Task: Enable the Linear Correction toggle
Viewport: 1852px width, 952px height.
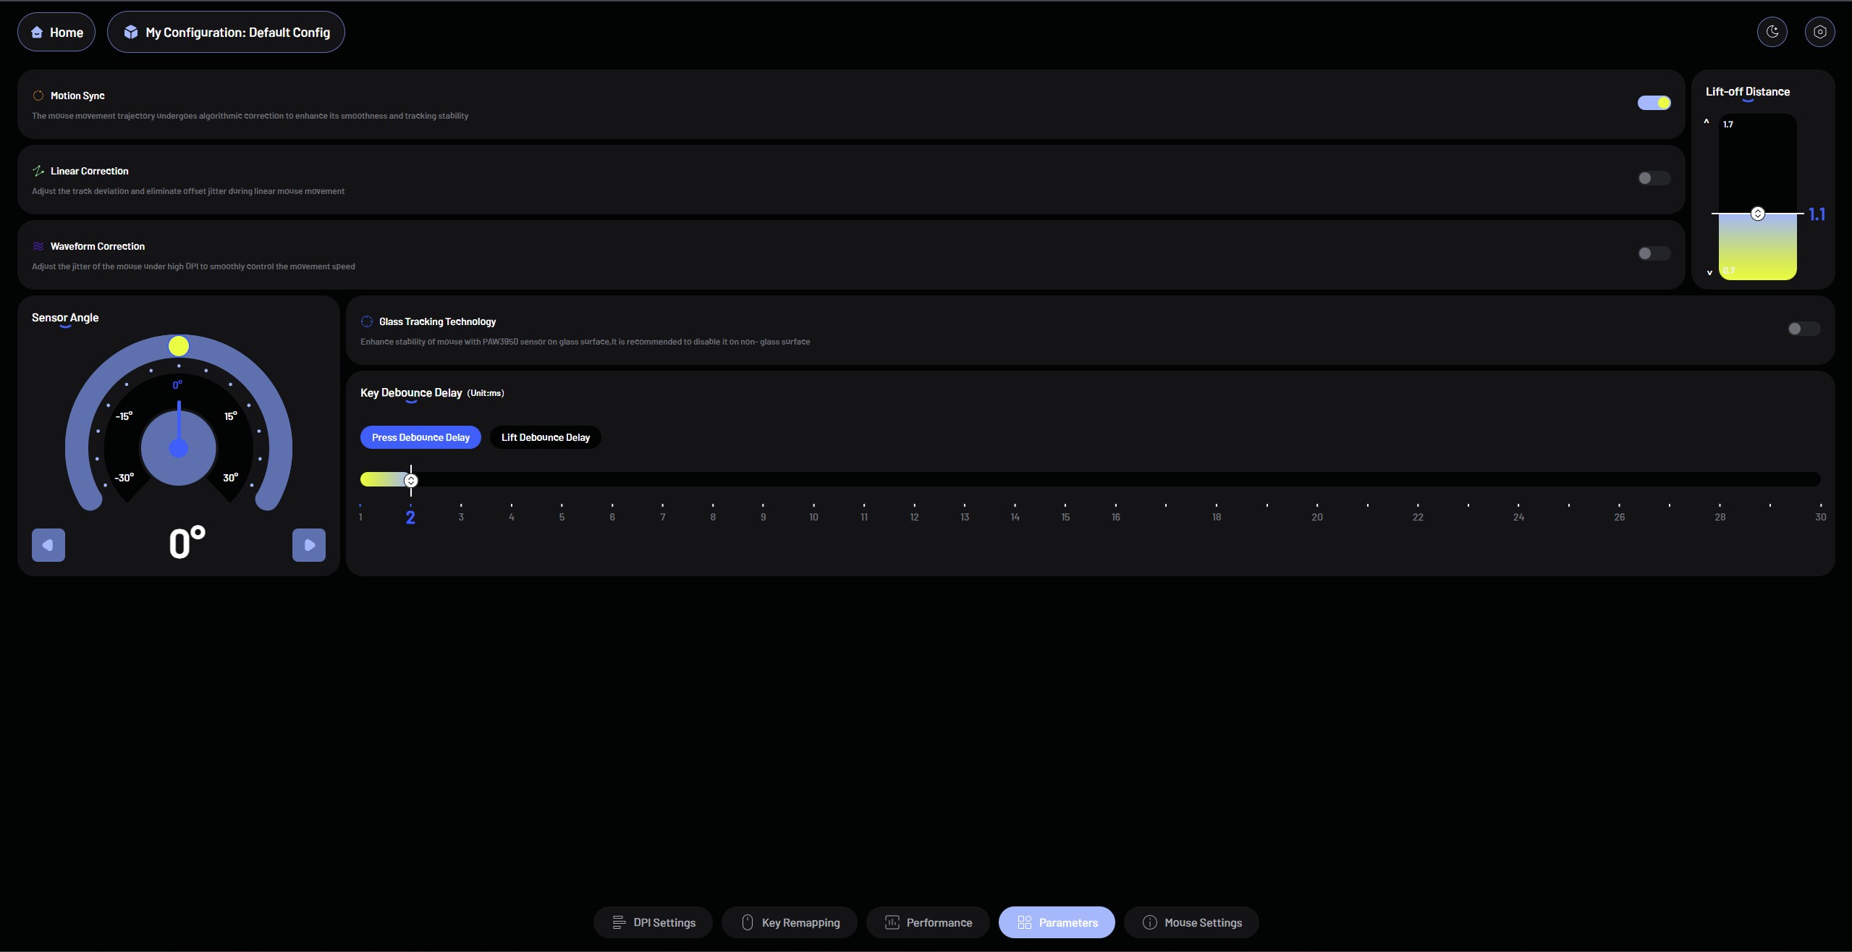Action: (x=1654, y=178)
